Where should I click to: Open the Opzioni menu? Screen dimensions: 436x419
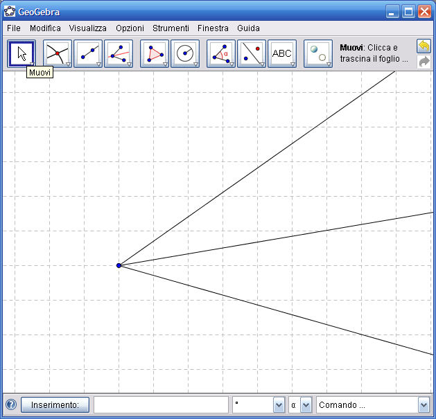point(130,28)
